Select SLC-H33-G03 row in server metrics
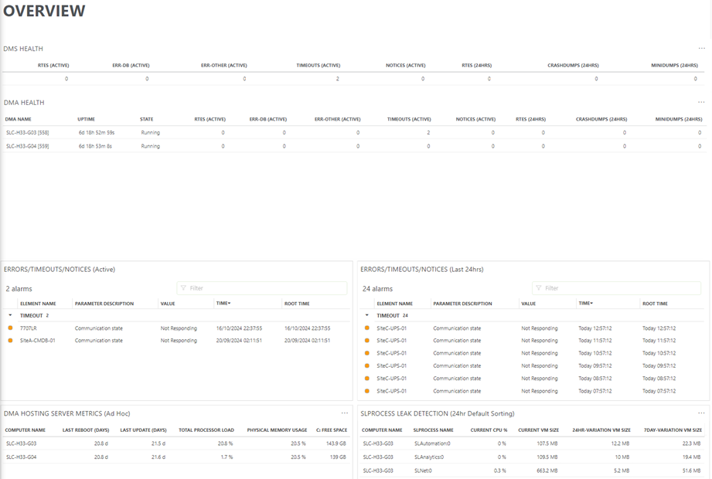712x479 pixels. pyautogui.click(x=176, y=443)
